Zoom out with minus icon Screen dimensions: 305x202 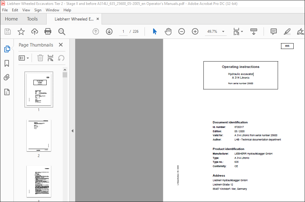click(x=181, y=32)
